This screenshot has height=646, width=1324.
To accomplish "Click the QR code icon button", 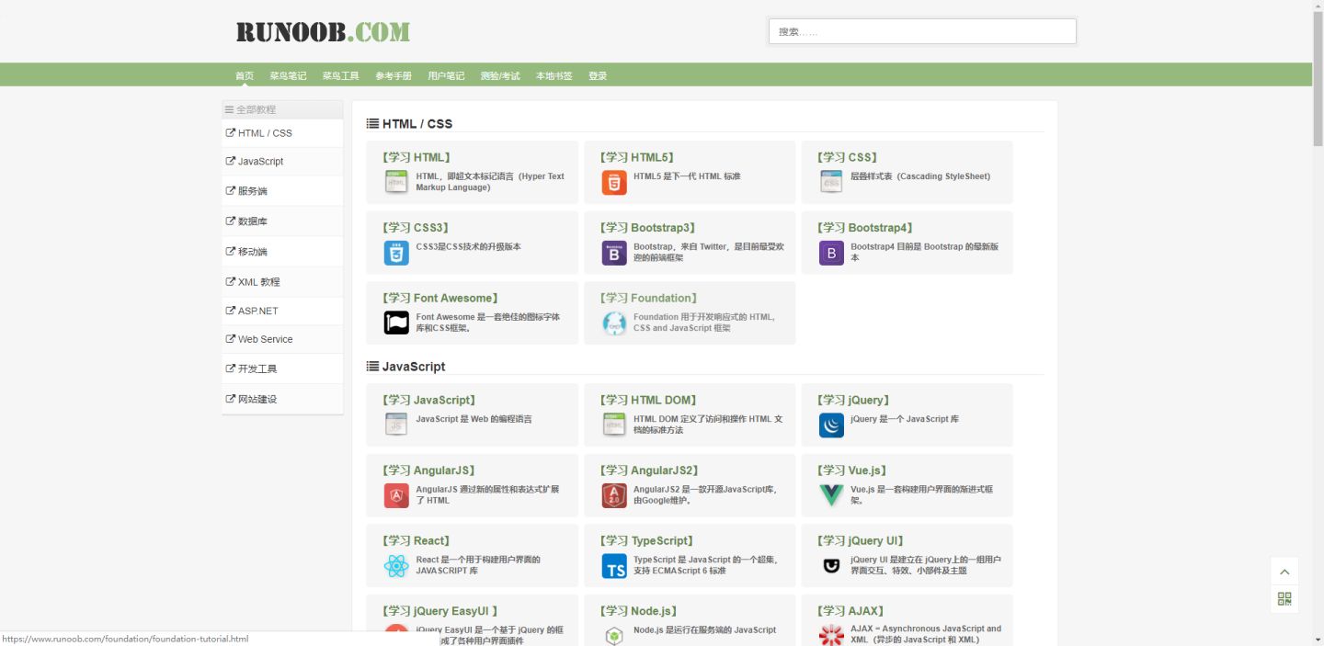I will pyautogui.click(x=1284, y=599).
